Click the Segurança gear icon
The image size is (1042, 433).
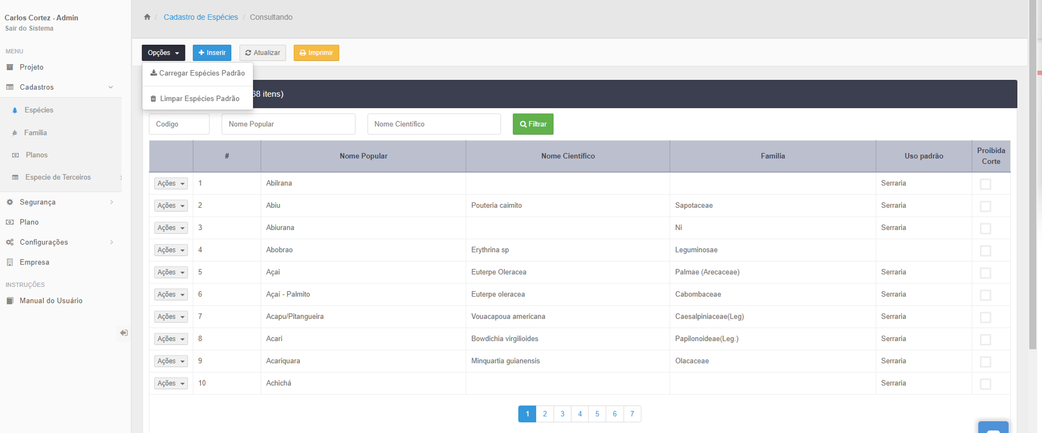10,202
